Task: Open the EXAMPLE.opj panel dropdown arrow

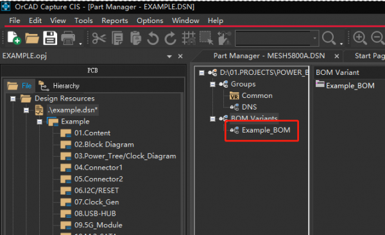Action: click(169, 56)
